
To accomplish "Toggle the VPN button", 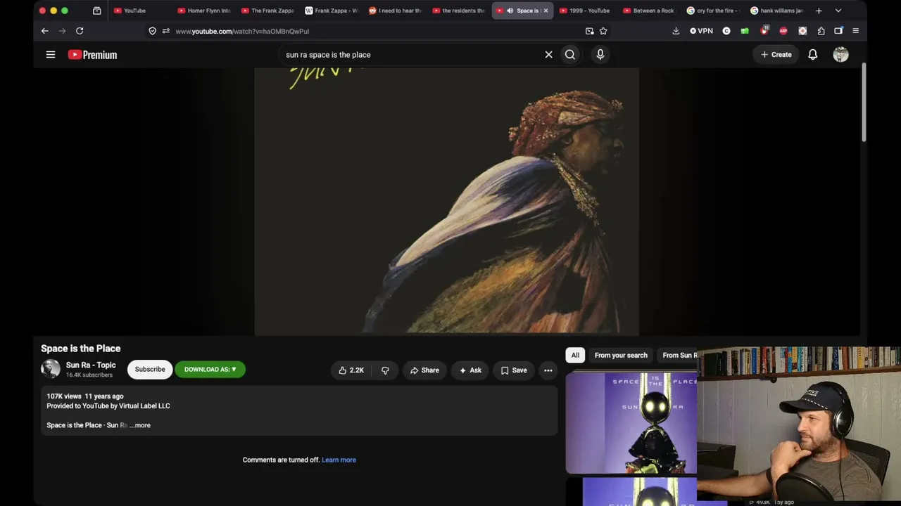I will (701, 31).
